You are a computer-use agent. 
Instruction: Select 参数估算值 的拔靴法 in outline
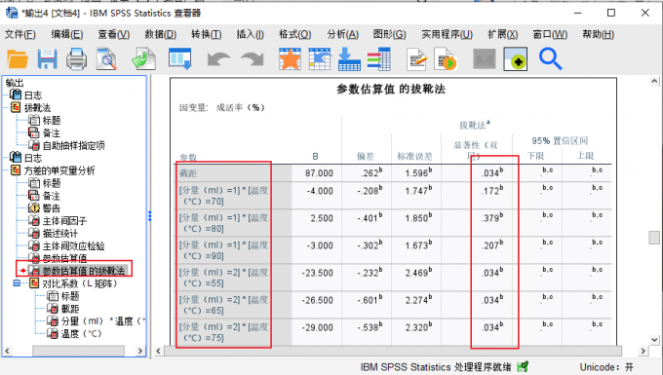pos(84,271)
